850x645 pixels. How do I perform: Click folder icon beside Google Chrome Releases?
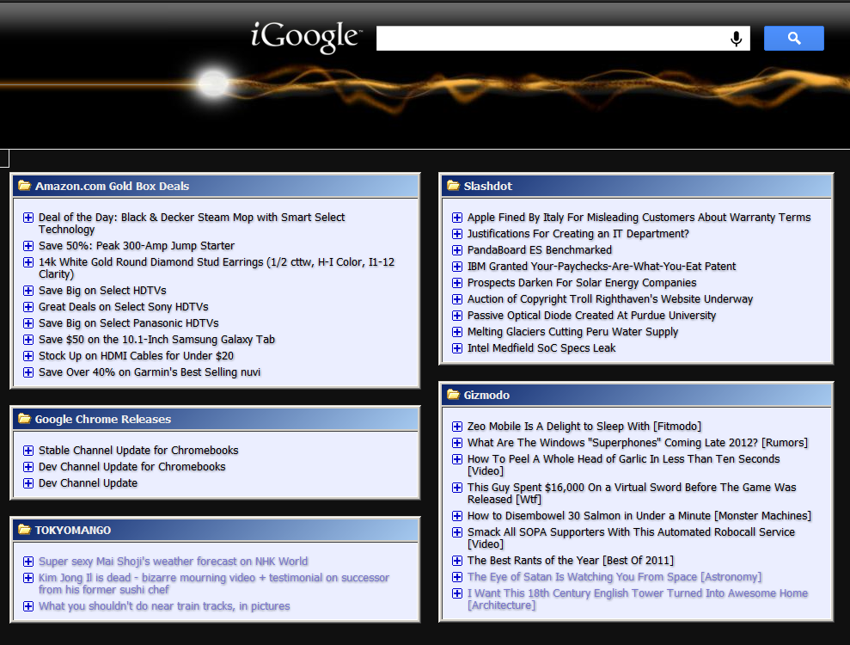pos(24,419)
